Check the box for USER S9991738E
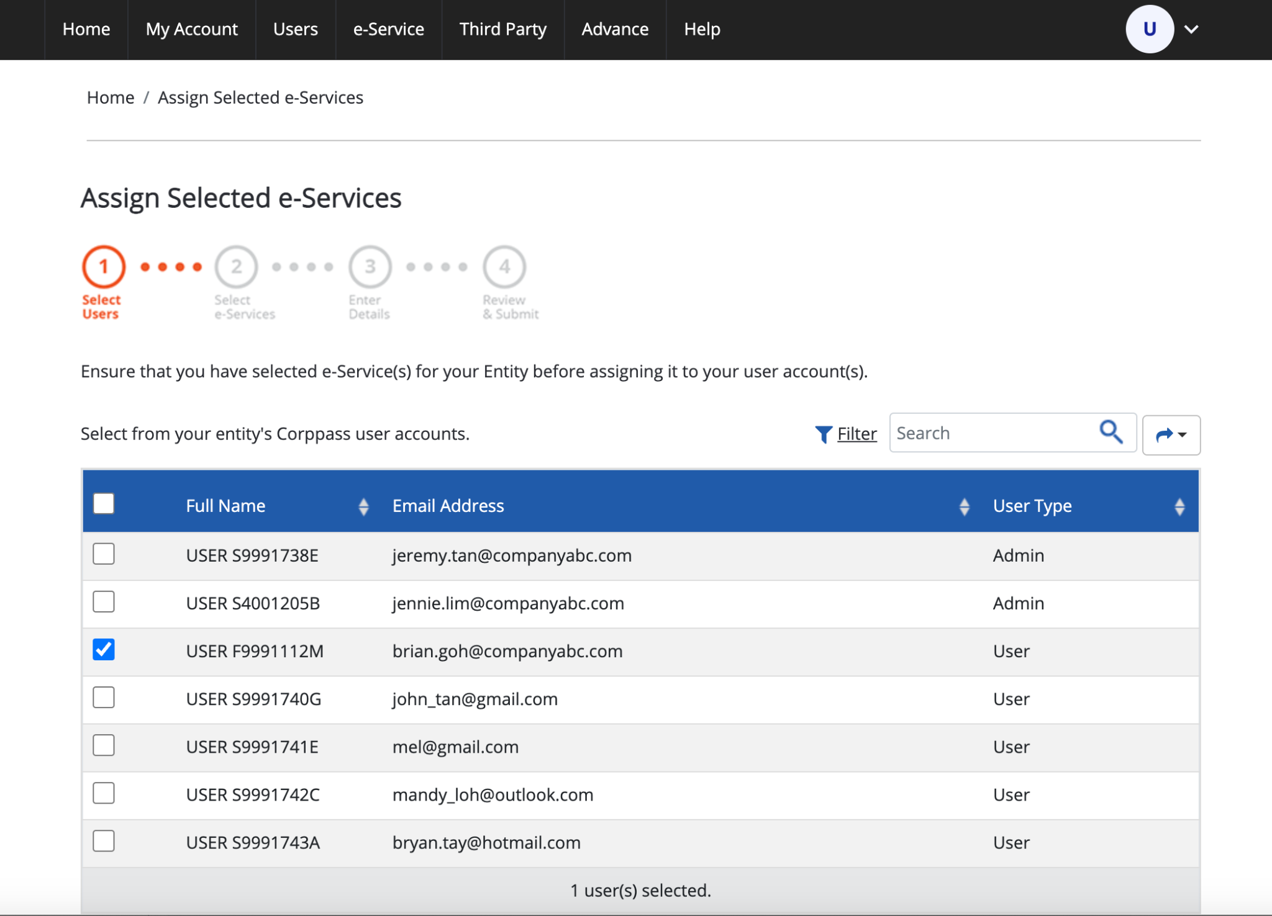This screenshot has width=1272, height=916. point(104,554)
